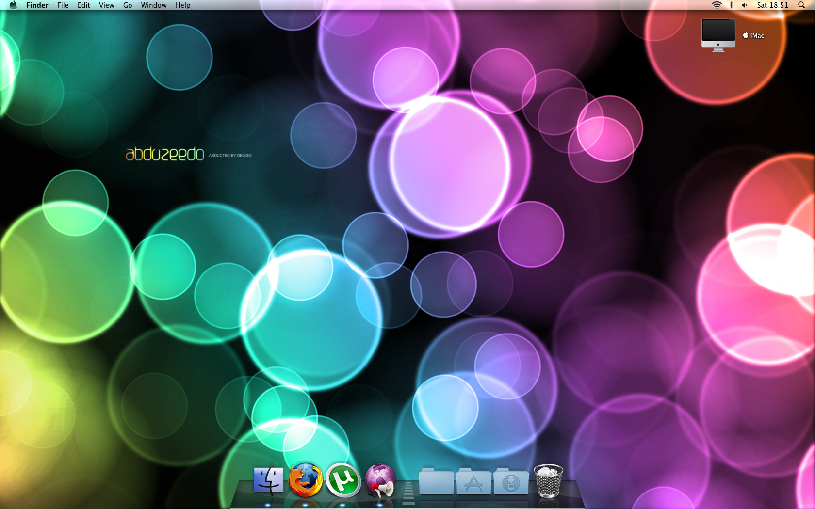Click the Finder face icon in dock
Viewport: 815px width, 509px height.
tap(268, 480)
